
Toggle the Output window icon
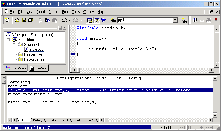(97, 20)
